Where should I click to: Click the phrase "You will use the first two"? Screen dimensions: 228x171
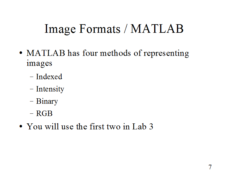74,127
